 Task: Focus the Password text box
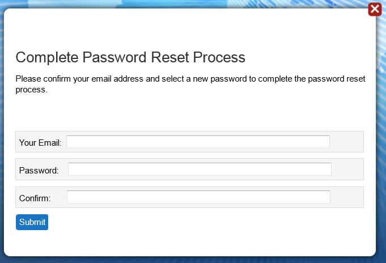200,169
